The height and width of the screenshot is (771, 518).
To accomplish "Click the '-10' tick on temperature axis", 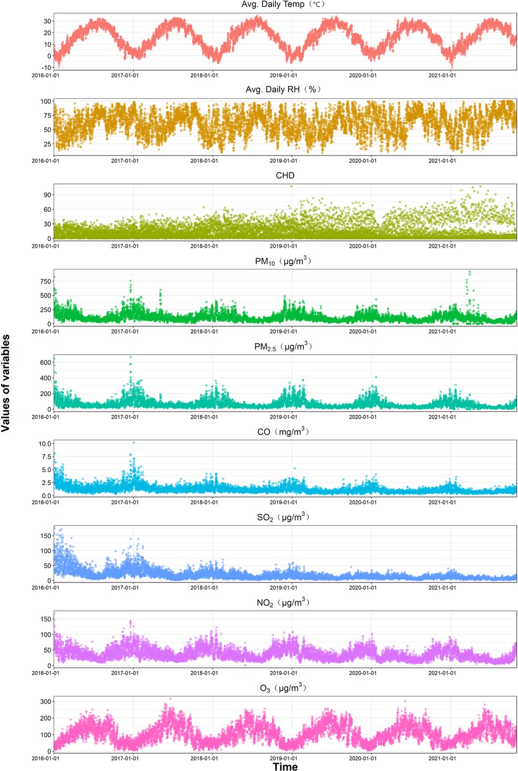I will pos(46,68).
